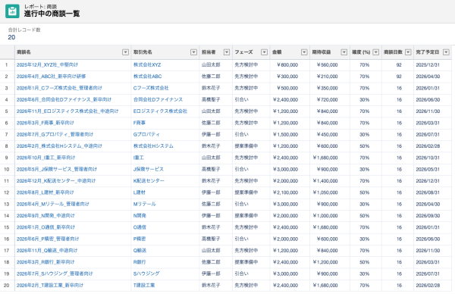
Task: Open opportunity 2026年11月_Eロジスティクス株式会社_中途向け
Action: tap(67, 111)
